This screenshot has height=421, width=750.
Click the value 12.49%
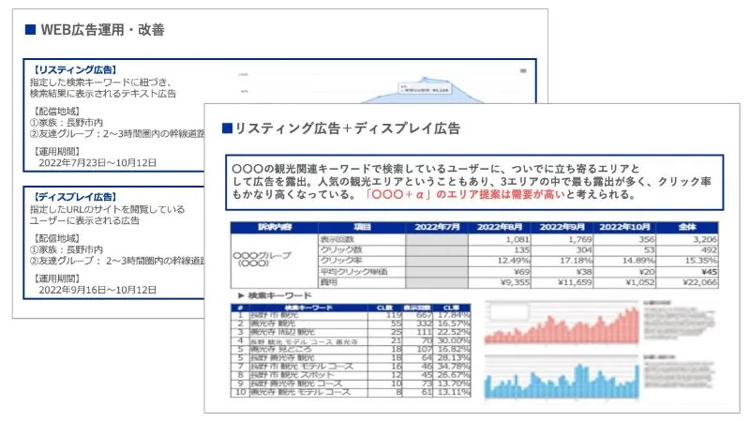point(513,261)
